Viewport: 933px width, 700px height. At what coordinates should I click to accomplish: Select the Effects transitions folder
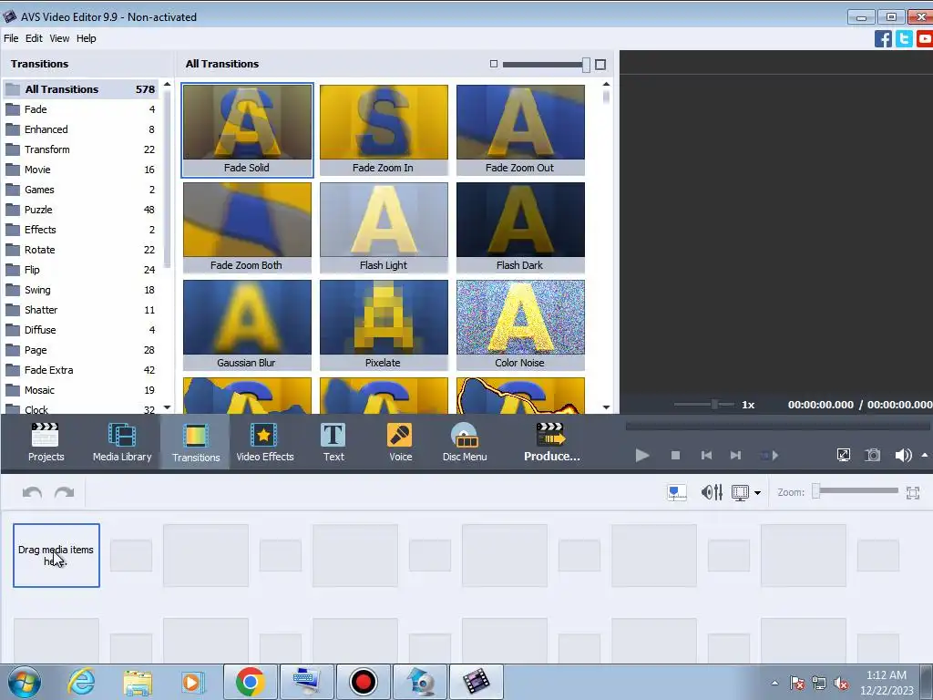(80, 230)
